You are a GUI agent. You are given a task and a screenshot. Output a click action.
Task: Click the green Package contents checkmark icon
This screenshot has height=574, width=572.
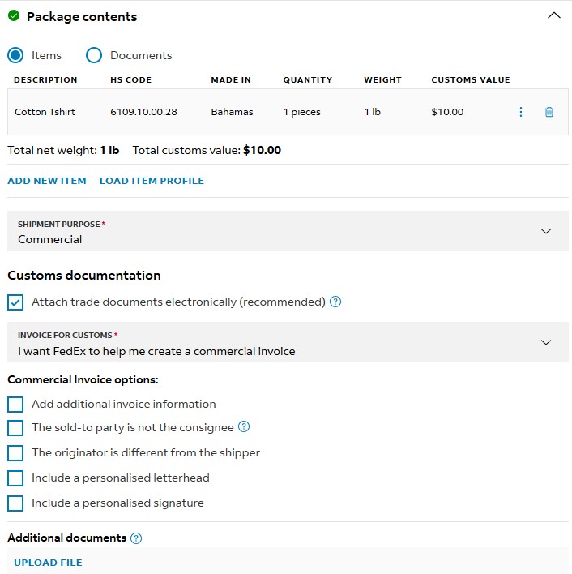click(14, 16)
